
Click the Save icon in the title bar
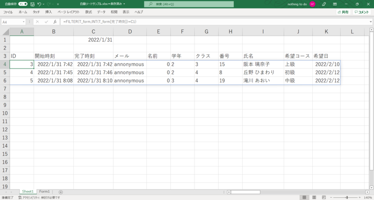coord(32,4)
